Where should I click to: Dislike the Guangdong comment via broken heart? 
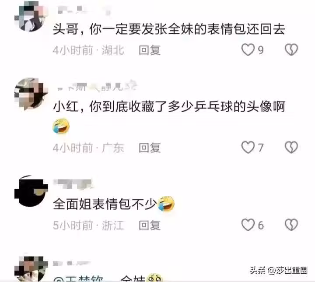[291, 148]
